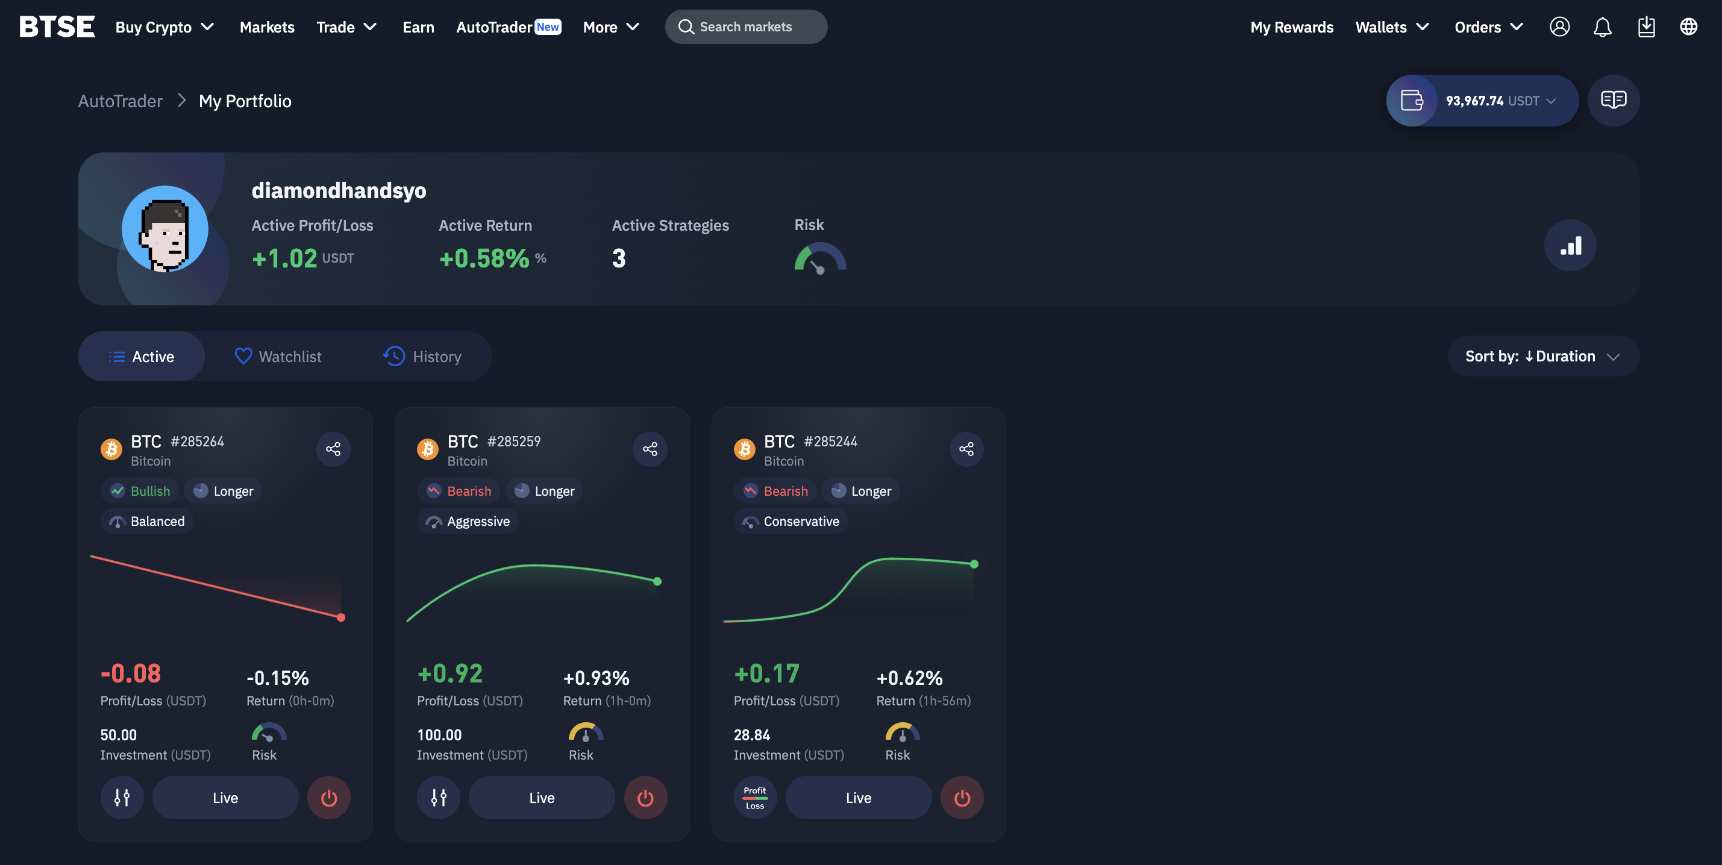Open the language globe icon
Viewport: 1722px width, 865px height.
click(1688, 27)
